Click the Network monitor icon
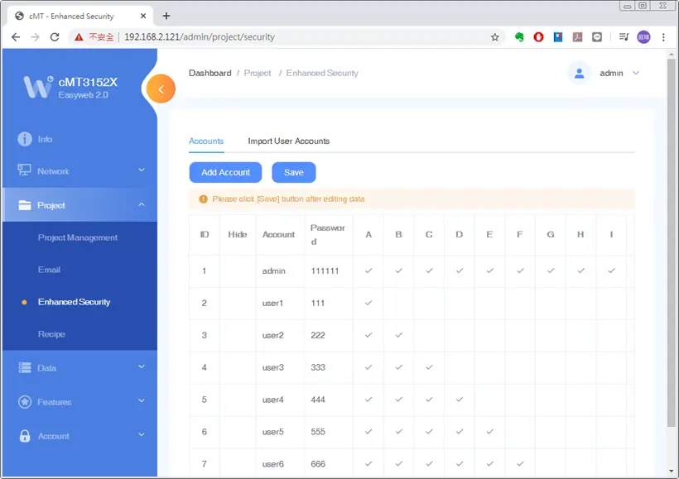Viewport: 679px width, 479px height. tap(24, 170)
